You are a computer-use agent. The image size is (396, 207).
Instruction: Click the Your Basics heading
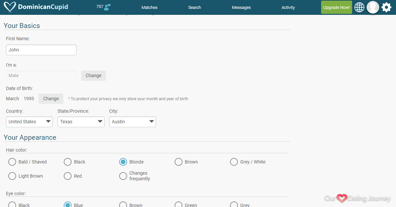22,26
